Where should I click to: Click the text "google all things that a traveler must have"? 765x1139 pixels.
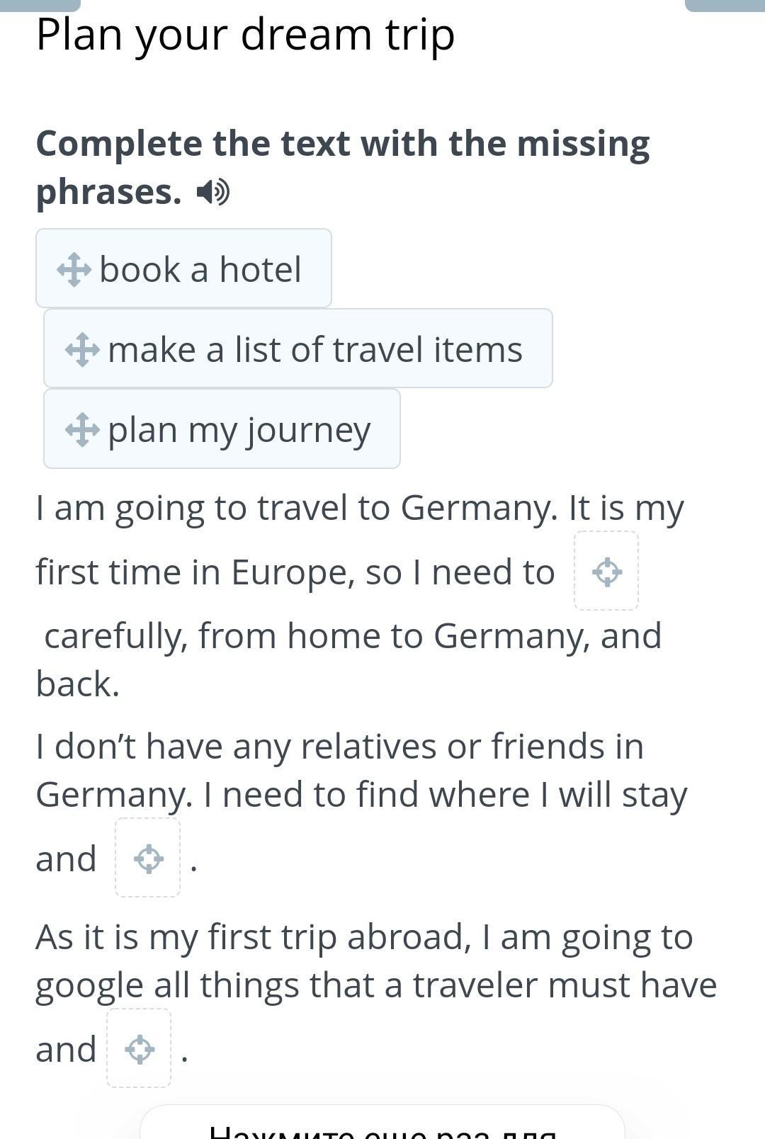(x=375, y=985)
